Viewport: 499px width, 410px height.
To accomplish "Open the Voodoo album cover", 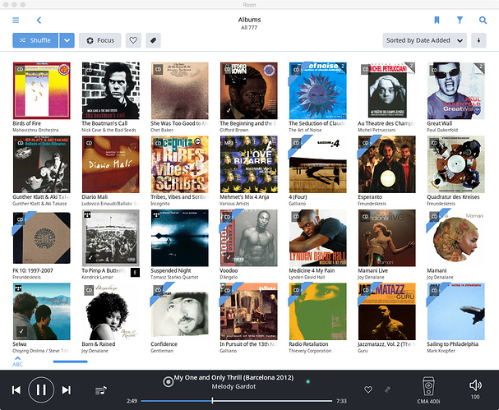I will [x=248, y=237].
